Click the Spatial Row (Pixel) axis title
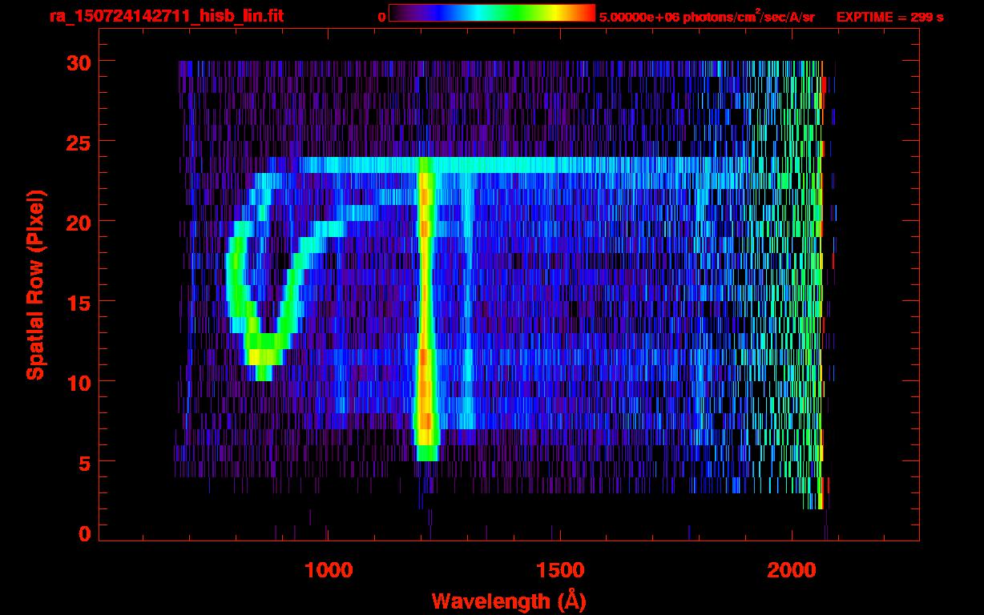The height and width of the screenshot is (615, 984). tap(35, 285)
